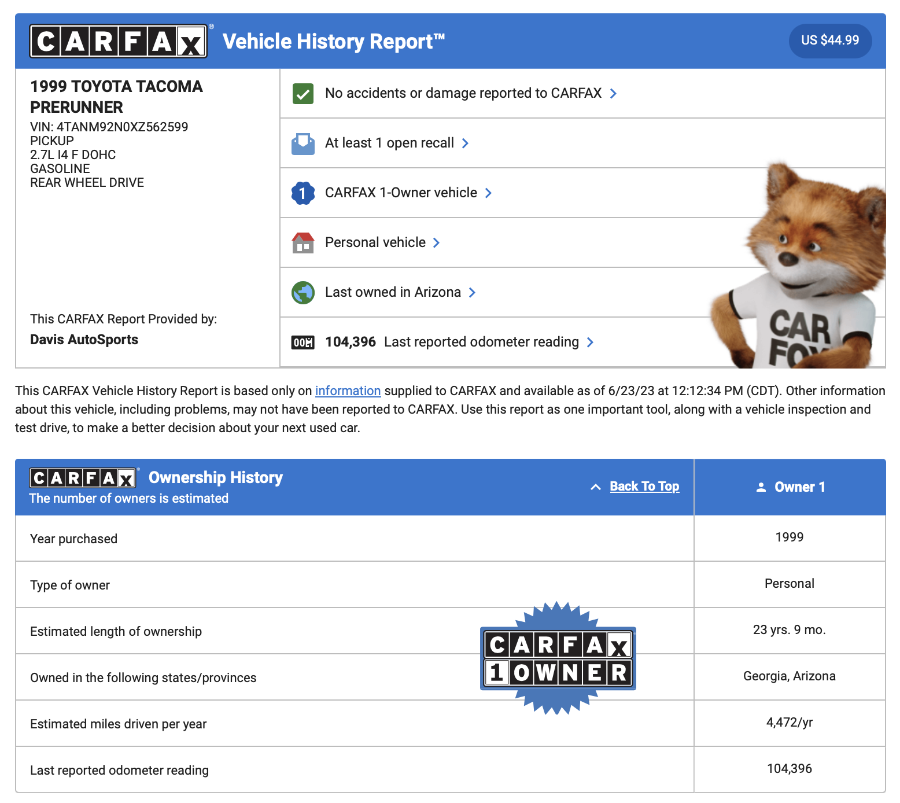Screen dimensions: 900x803
Task: Open 'Personal vehicle' details
Action: [x=375, y=242]
